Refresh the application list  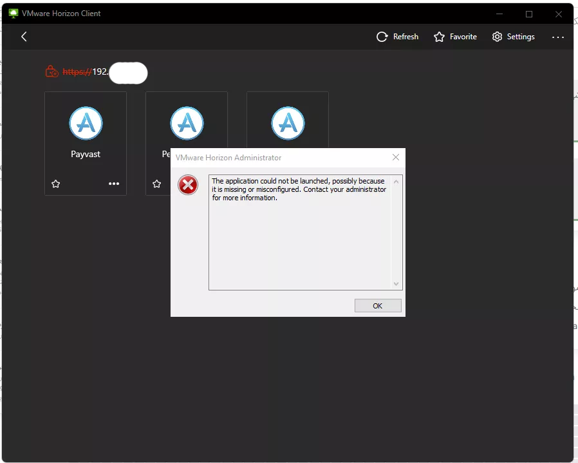pyautogui.click(x=397, y=37)
